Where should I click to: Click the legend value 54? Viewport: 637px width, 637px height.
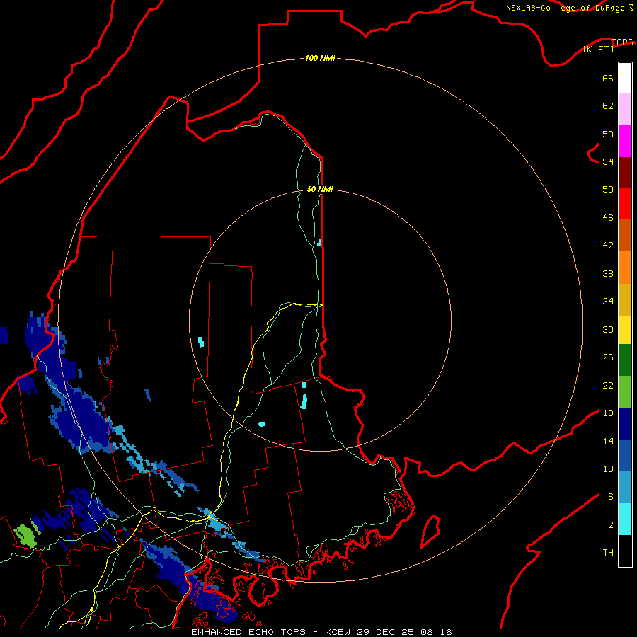tap(608, 161)
